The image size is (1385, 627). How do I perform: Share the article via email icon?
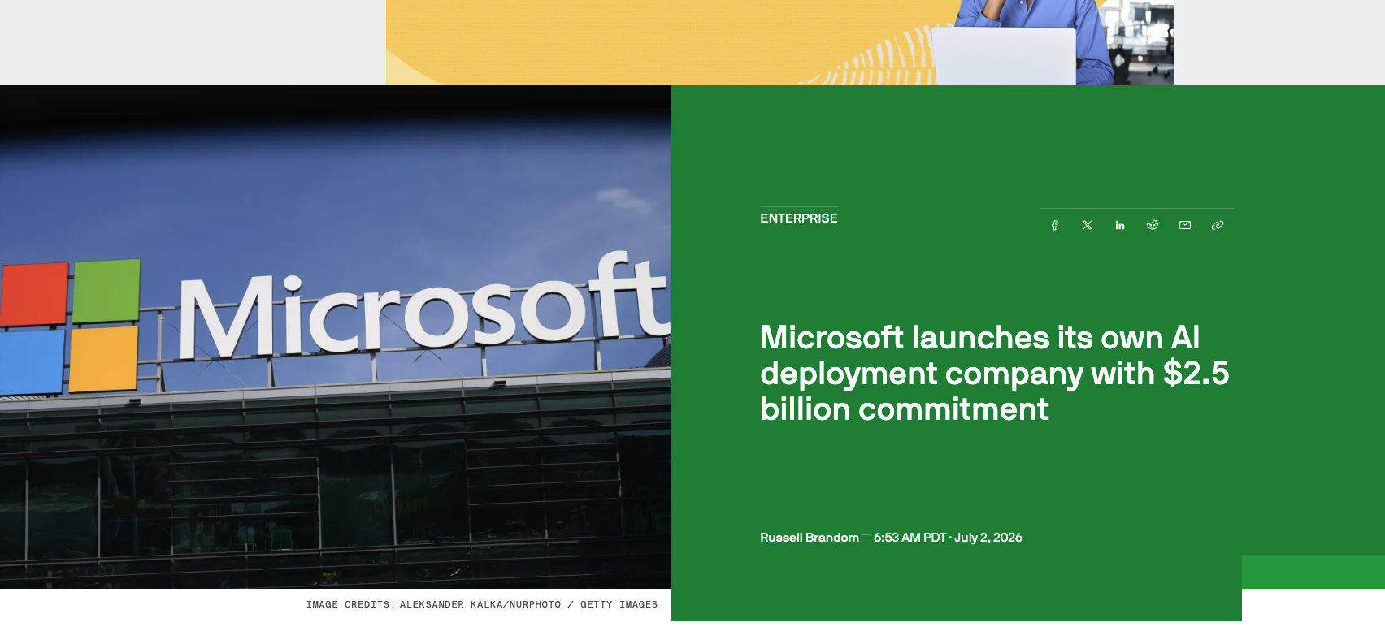tap(1185, 225)
